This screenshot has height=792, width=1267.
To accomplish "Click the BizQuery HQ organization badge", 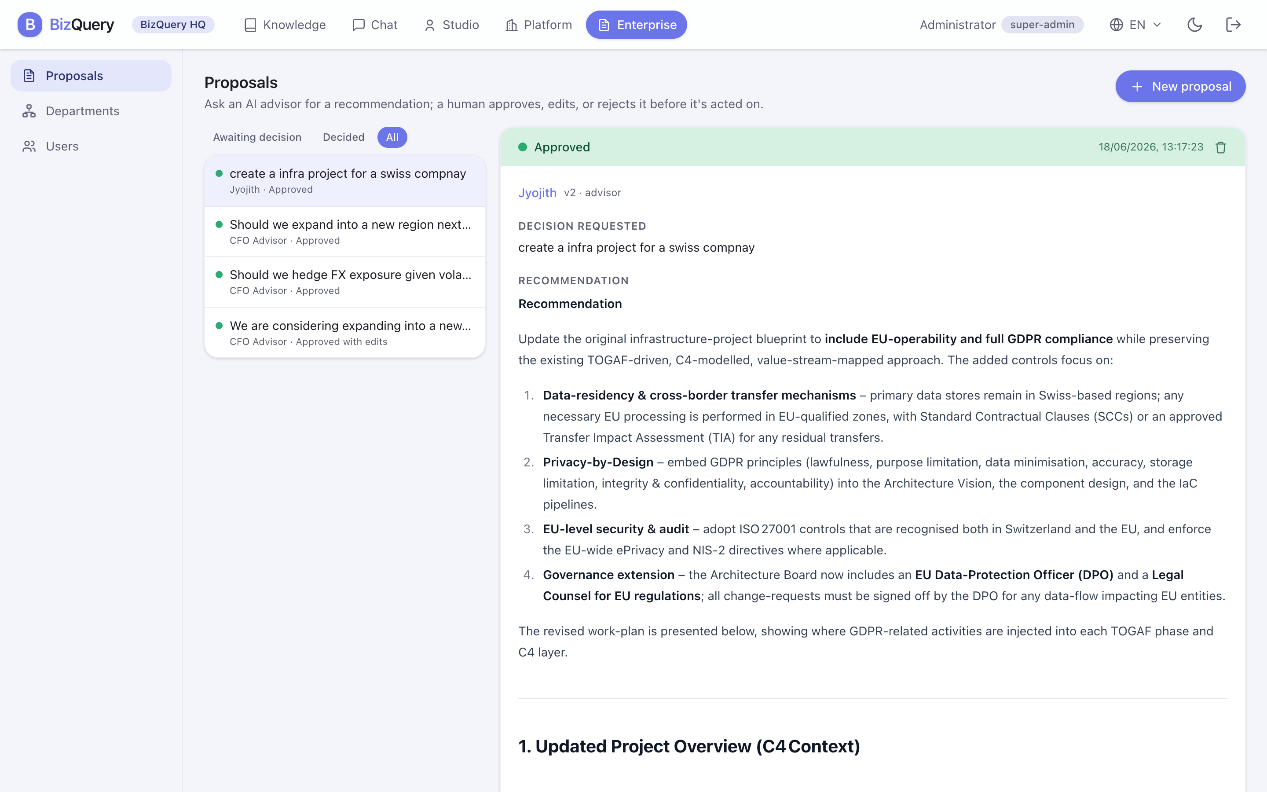I will pos(173,25).
